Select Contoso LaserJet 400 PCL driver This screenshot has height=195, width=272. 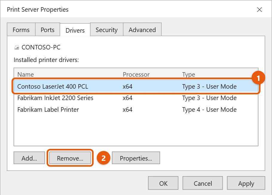136,86
